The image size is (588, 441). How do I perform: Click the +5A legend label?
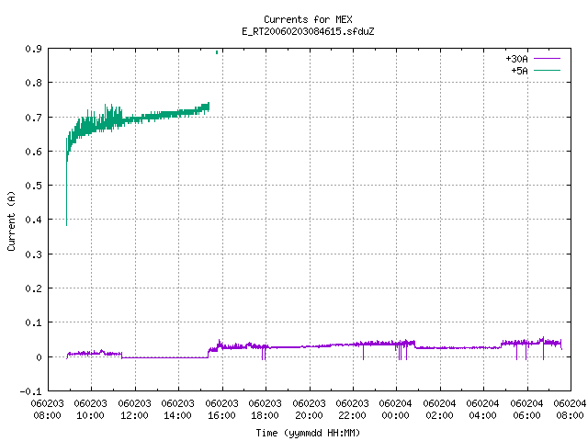tap(519, 71)
